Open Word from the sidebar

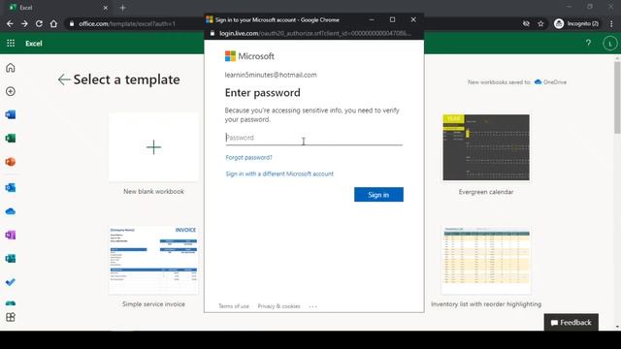tap(11, 114)
